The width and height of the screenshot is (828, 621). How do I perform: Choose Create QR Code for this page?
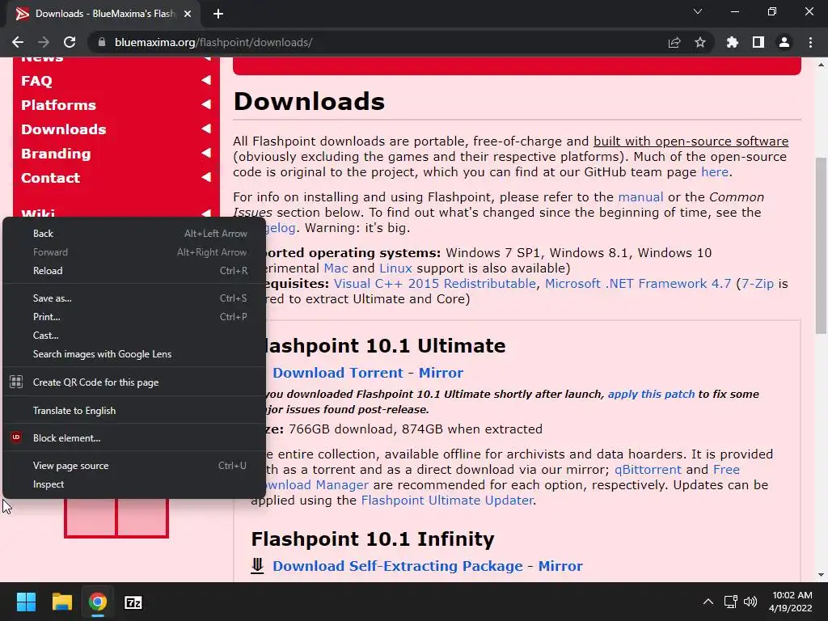(x=133, y=382)
